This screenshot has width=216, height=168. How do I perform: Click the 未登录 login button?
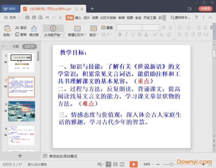tap(205, 9)
